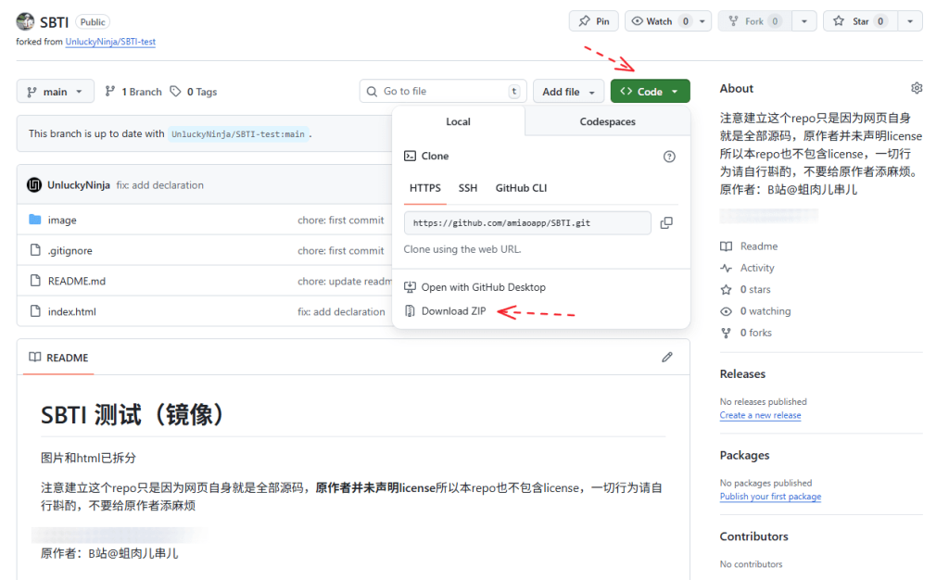Viewport: 949px width, 580px height.
Task: Open the About settings gear icon
Action: point(917,89)
